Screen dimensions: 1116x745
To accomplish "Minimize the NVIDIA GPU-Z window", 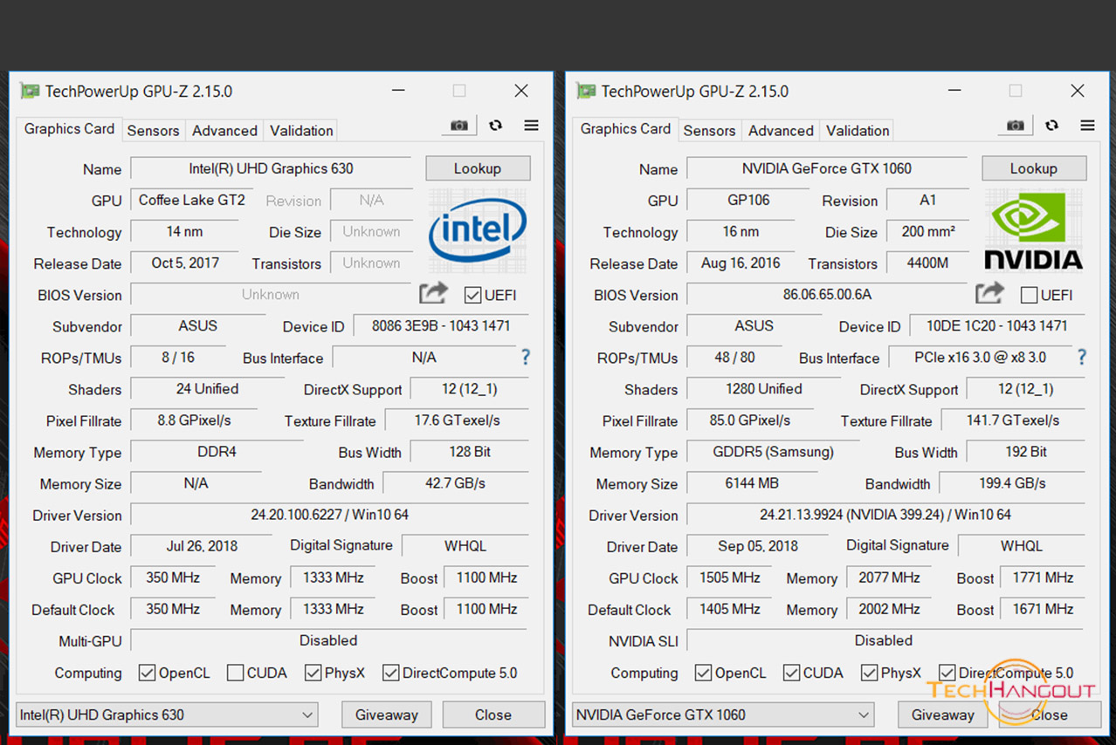I will [954, 91].
